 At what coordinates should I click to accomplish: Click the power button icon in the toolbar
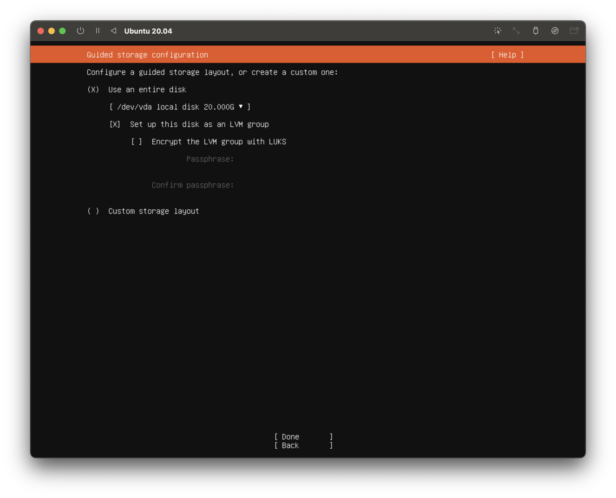(81, 31)
